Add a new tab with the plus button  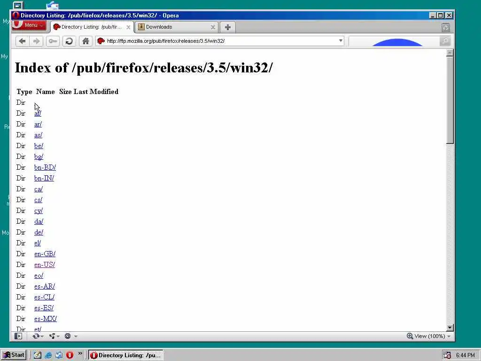[x=228, y=27]
